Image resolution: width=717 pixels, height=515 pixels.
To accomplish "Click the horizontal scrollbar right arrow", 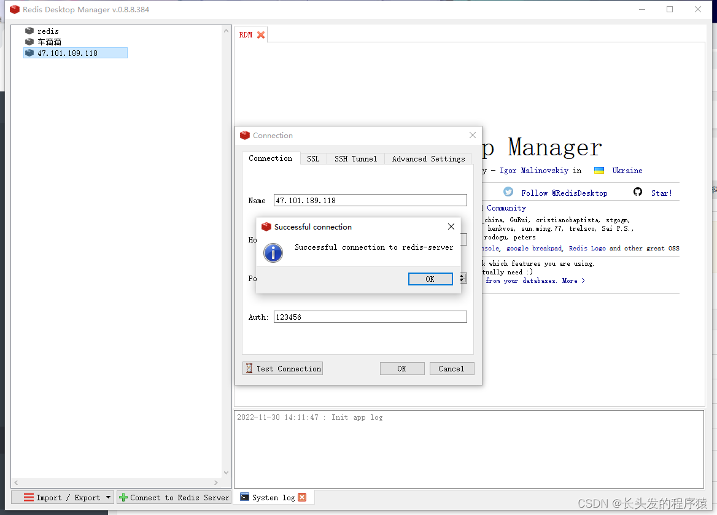I will click(x=216, y=482).
